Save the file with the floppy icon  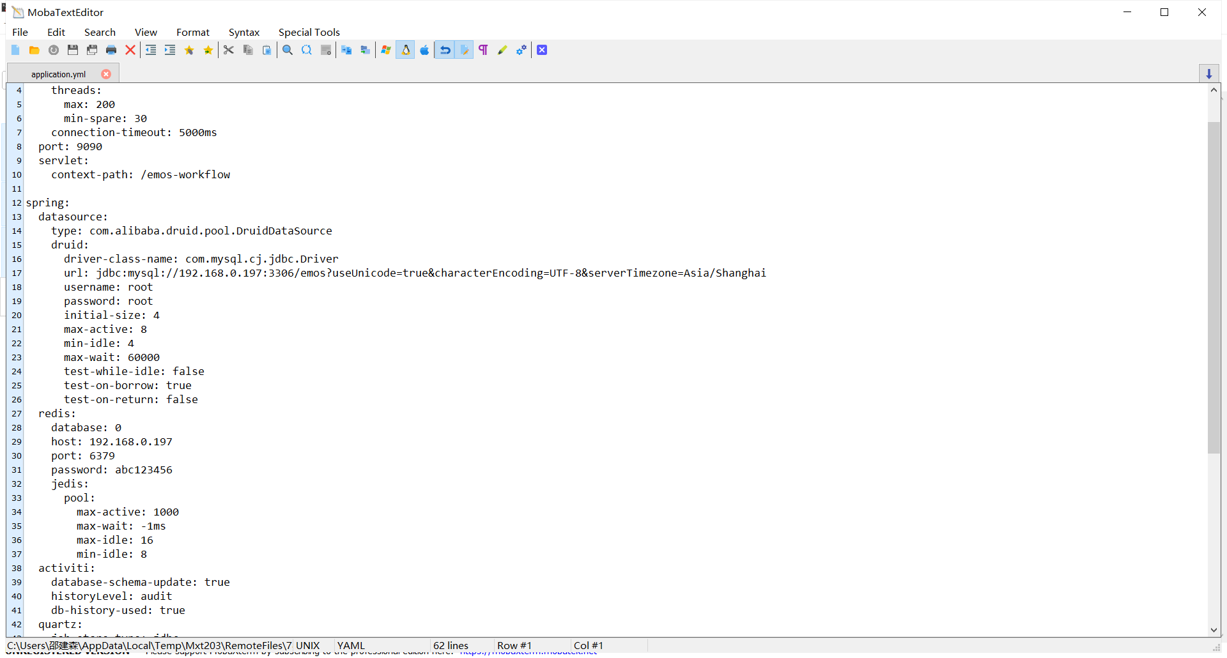pos(73,50)
